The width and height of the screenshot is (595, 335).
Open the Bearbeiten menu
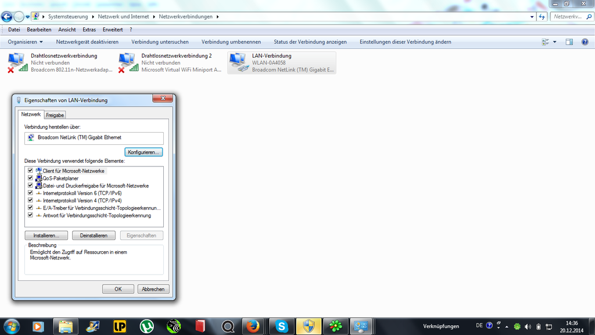(39, 30)
